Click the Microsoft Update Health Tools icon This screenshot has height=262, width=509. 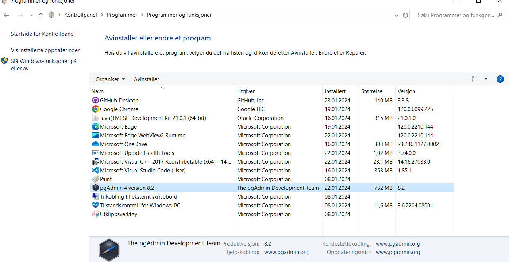pos(95,153)
